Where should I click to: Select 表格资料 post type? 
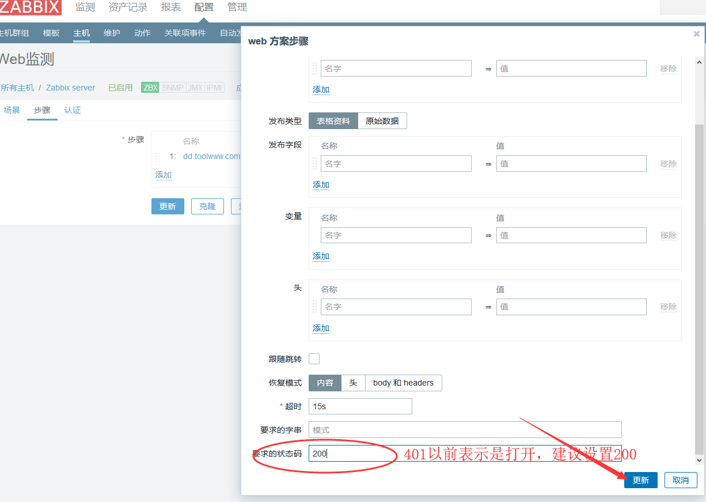[333, 121]
